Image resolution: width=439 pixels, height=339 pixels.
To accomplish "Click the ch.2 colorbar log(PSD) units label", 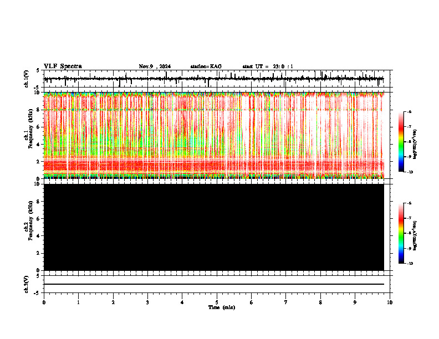I will (415, 235).
